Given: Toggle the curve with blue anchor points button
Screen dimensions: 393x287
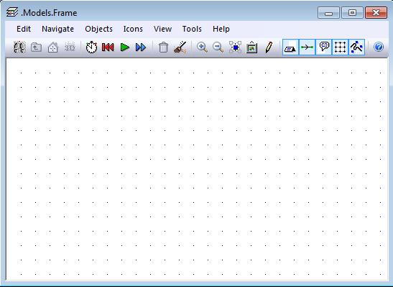Looking at the screenshot, I should [356, 47].
